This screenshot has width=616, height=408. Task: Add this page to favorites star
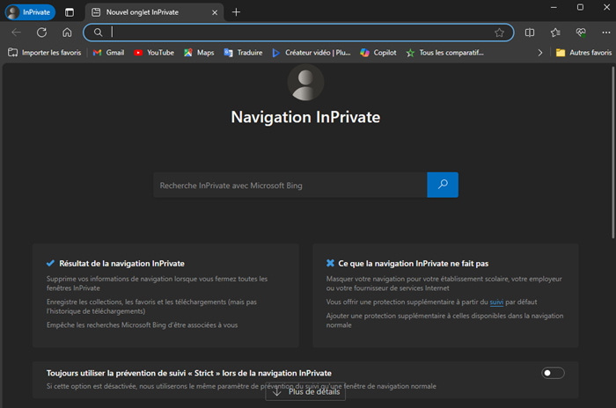(499, 33)
